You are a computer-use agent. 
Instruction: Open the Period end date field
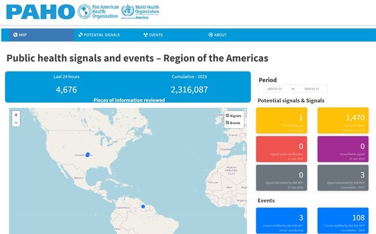312,89
